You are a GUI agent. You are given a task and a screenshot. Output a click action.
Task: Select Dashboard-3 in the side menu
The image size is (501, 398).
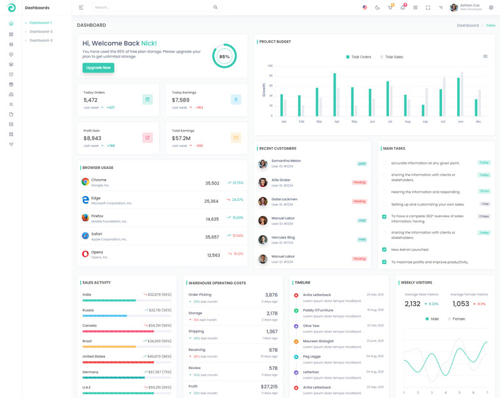[41, 40]
